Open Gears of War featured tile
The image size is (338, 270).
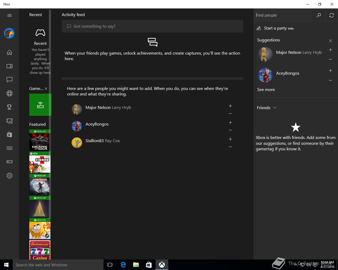pos(40,140)
